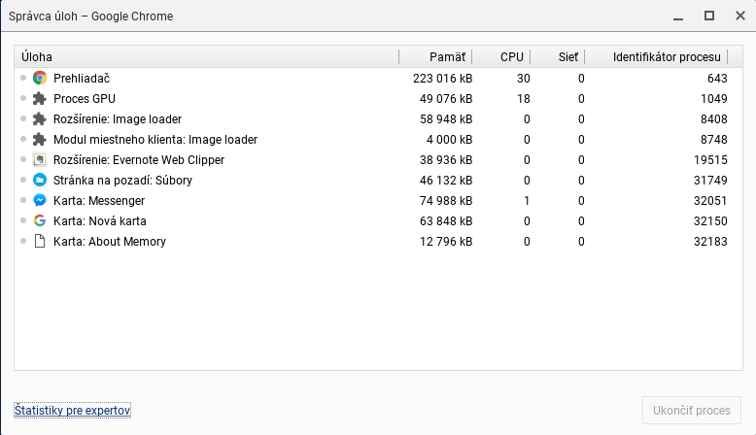Click the Evernote Web Clipper elephant icon
Screen dimensions: 756x435
(x=40, y=160)
